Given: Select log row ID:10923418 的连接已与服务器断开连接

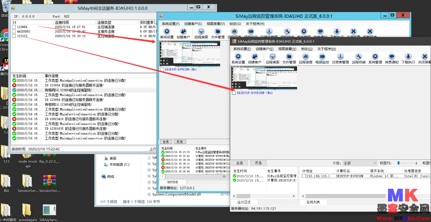Looking at the screenshot, I should (84, 119).
